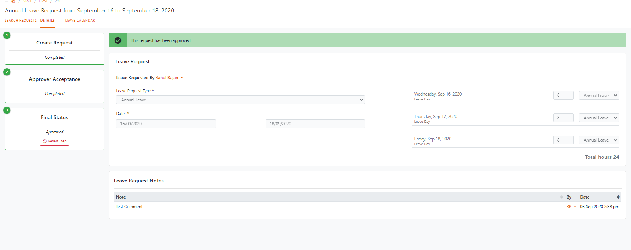Click the end date field 18/09/2020
Screen dimensions: 631x250
click(x=315, y=124)
